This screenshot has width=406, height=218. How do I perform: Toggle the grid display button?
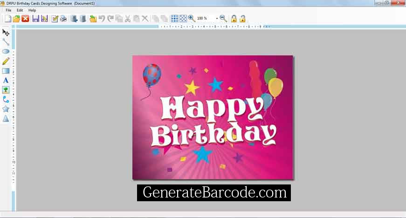[x=175, y=19]
